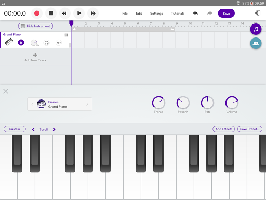The height and width of the screenshot is (200, 266).
Task: Click the Wi-Fi status icon
Action: pyautogui.click(x=238, y=3)
